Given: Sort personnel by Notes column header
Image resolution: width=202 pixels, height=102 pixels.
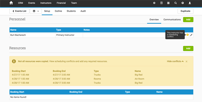Looking at the screenshot, I should click(87, 30).
